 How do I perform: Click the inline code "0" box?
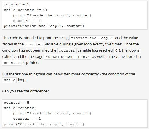click(x=116, y=50)
